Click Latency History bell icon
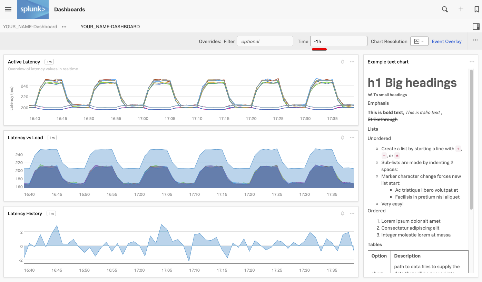The image size is (482, 282). (343, 213)
